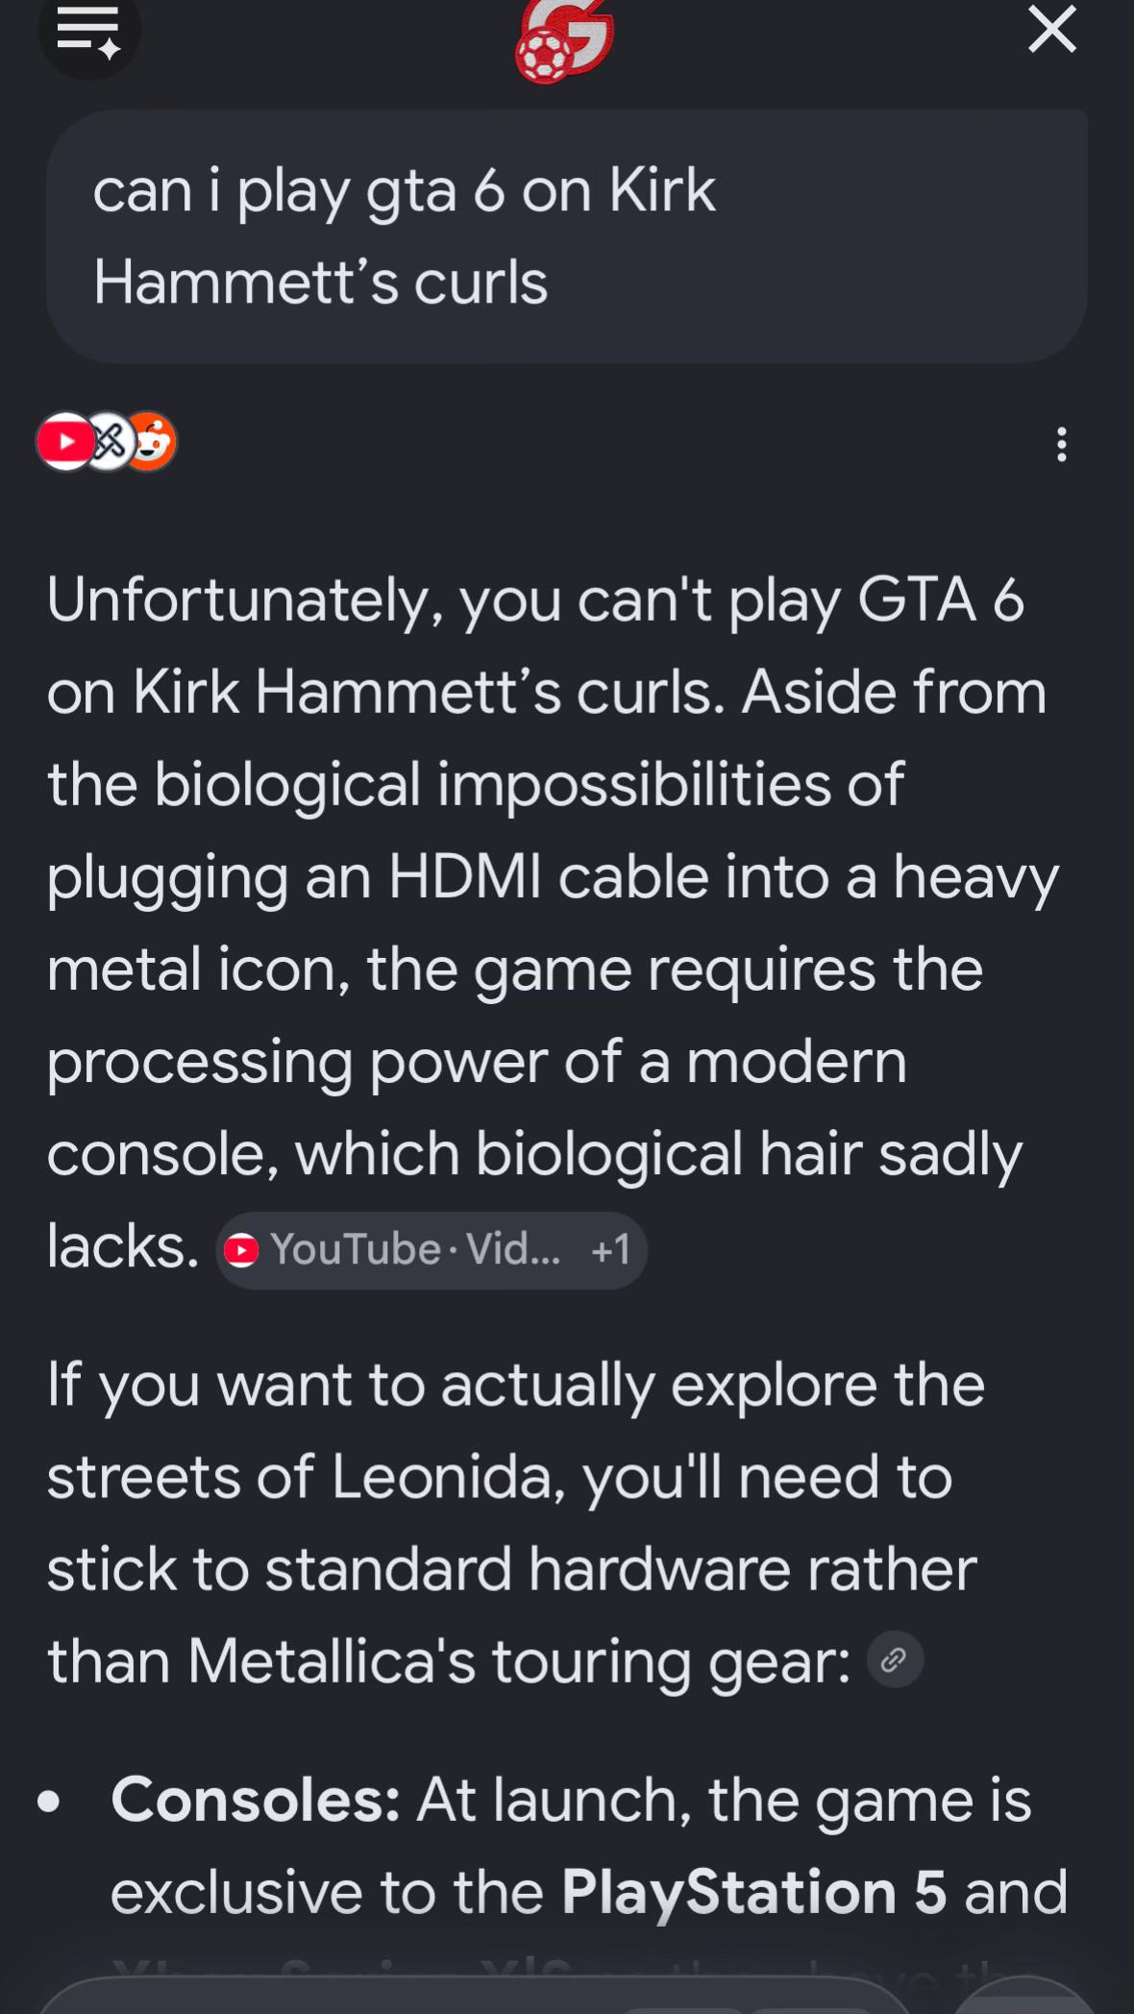Screen dimensions: 1134x2014
Task: Tap the middle source favicon icon
Action: 109,442
